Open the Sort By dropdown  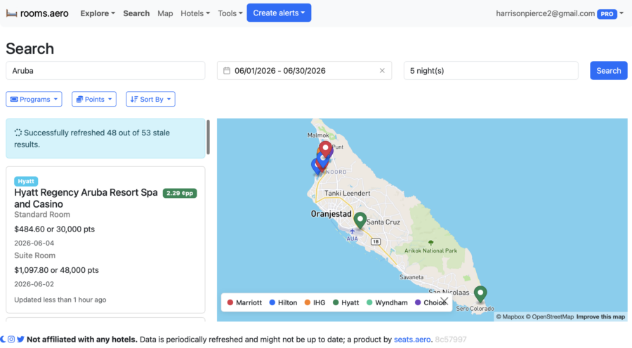(150, 99)
